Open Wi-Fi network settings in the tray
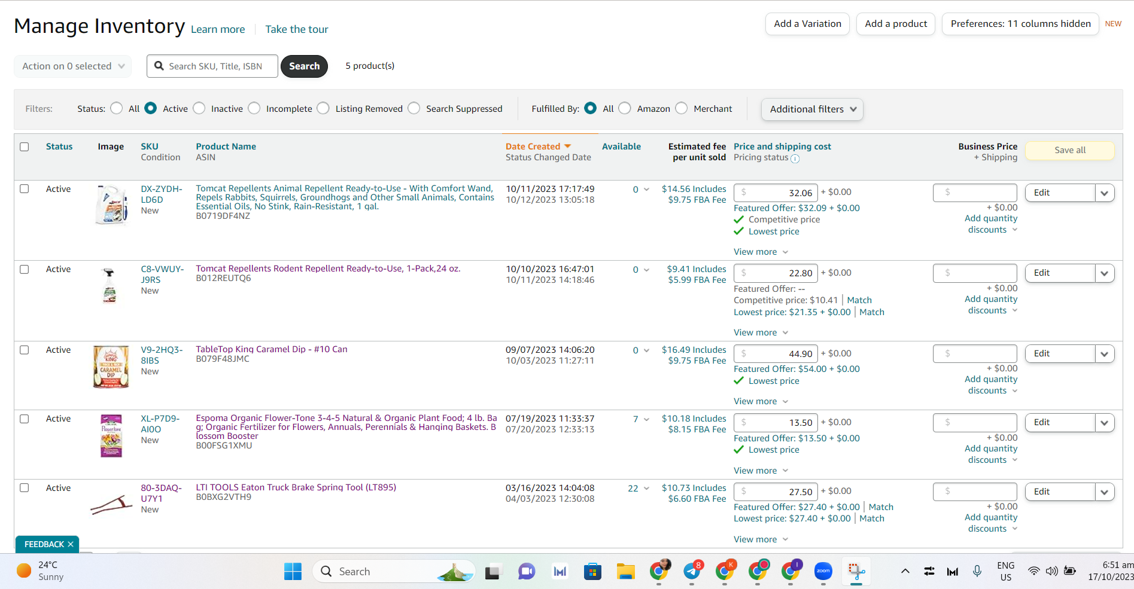Image resolution: width=1134 pixels, height=589 pixels. [1033, 571]
